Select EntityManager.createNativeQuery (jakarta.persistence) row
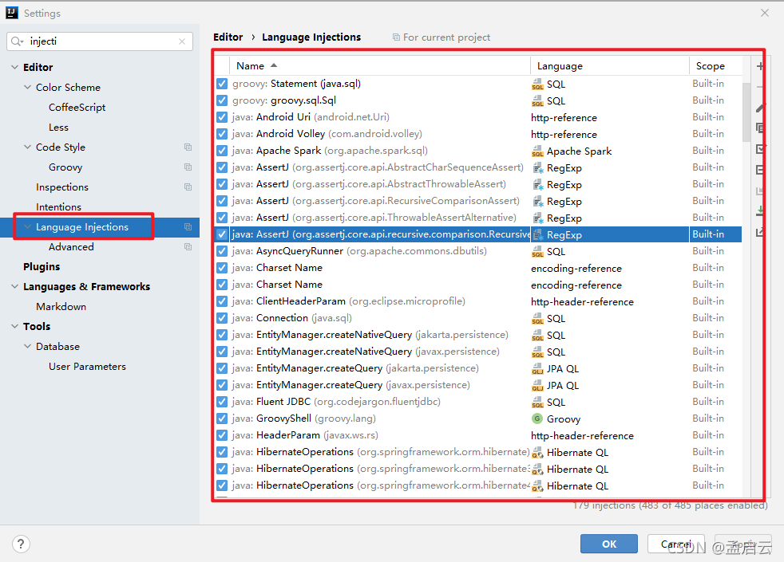784x562 pixels. point(478,335)
